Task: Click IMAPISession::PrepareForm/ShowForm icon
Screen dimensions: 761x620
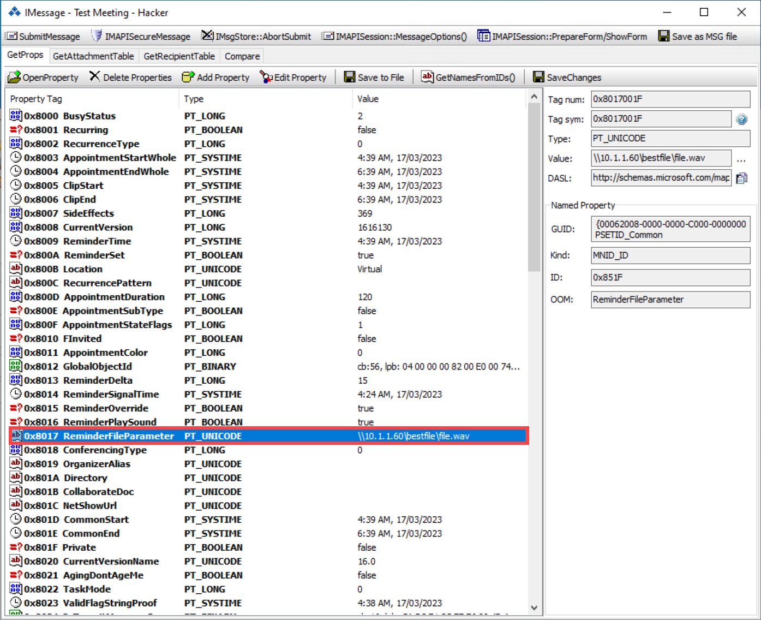Action: tap(483, 37)
